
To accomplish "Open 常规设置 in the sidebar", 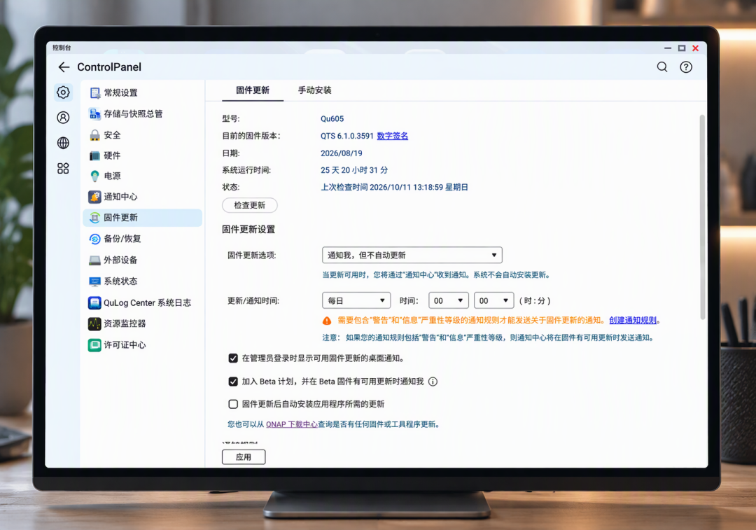I will click(x=121, y=92).
